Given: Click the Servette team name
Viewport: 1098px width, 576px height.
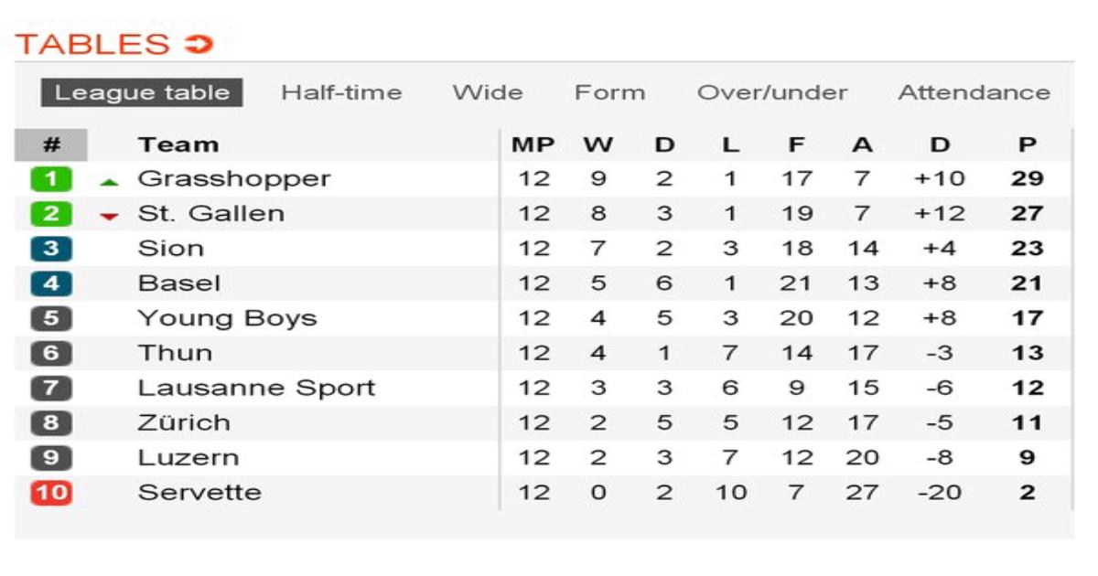Looking at the screenshot, I should click(199, 493).
